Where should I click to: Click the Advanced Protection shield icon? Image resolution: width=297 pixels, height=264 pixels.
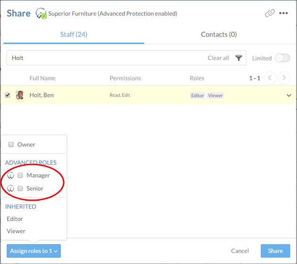click(x=41, y=14)
